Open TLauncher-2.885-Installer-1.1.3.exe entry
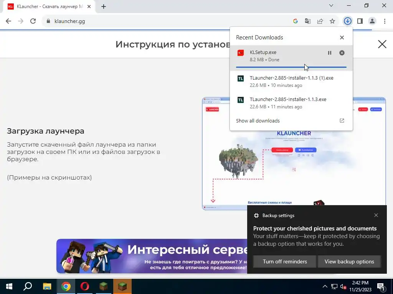The width and height of the screenshot is (393, 294). 291,103
